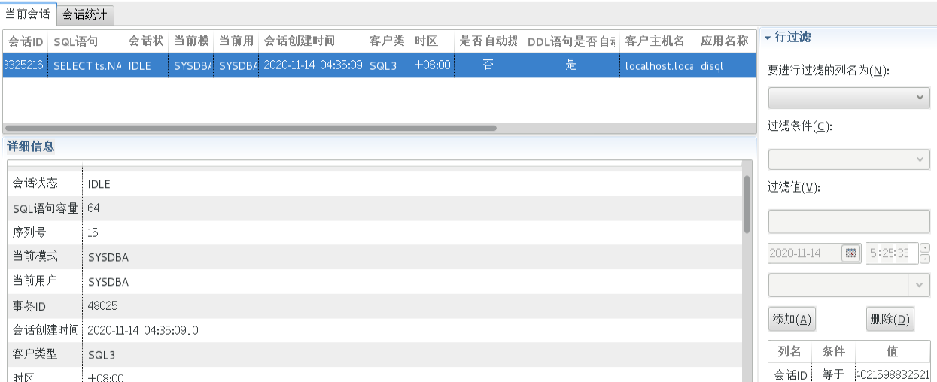
Task: Click the 会话状态 detail row label
Action: pyautogui.click(x=35, y=183)
